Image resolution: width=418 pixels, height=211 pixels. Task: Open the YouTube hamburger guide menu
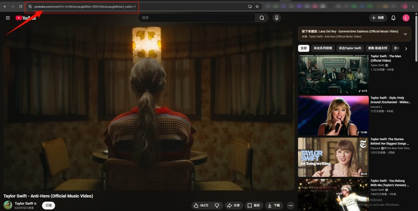8,18
